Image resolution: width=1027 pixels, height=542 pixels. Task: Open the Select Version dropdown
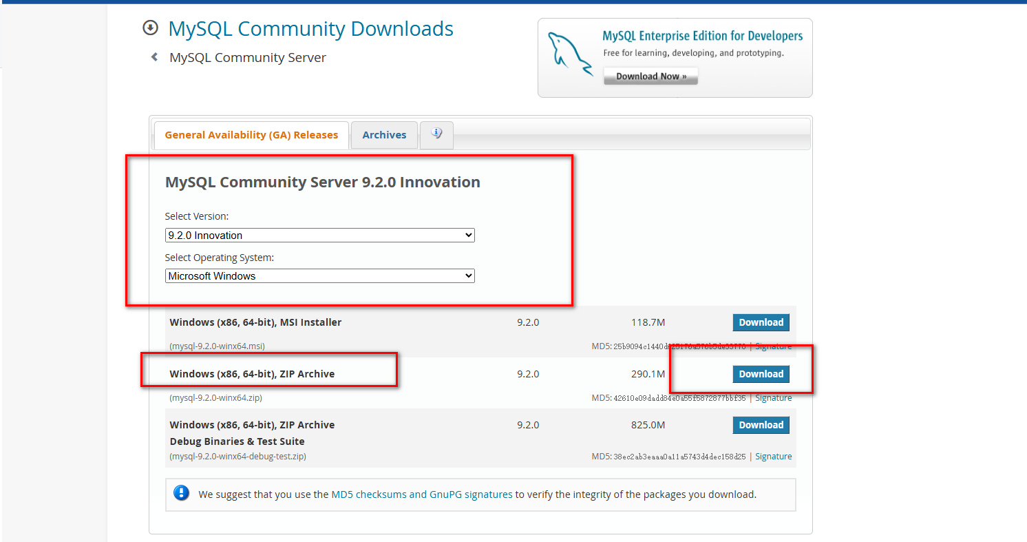tap(320, 236)
